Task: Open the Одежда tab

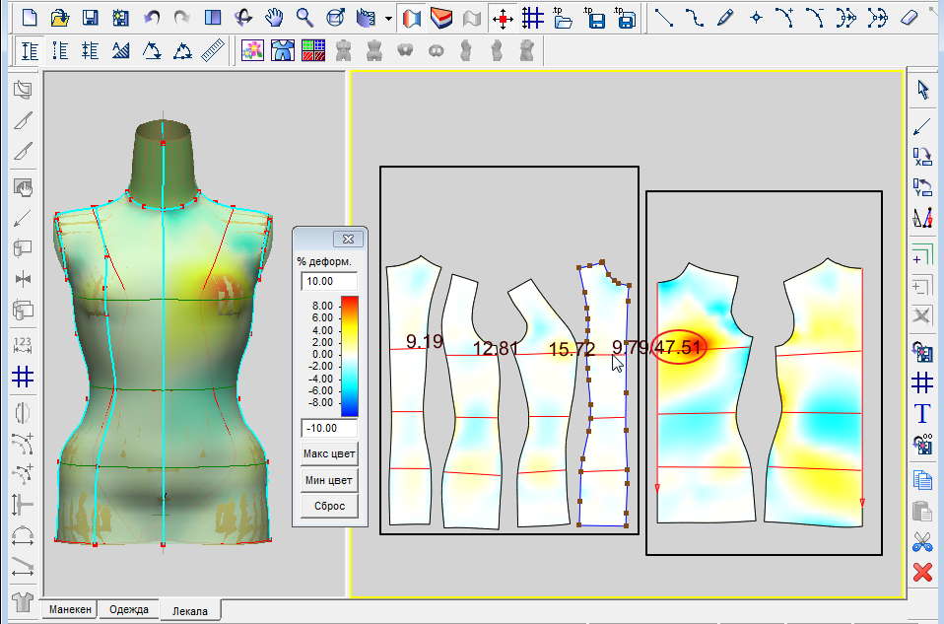Action: pyautogui.click(x=131, y=610)
